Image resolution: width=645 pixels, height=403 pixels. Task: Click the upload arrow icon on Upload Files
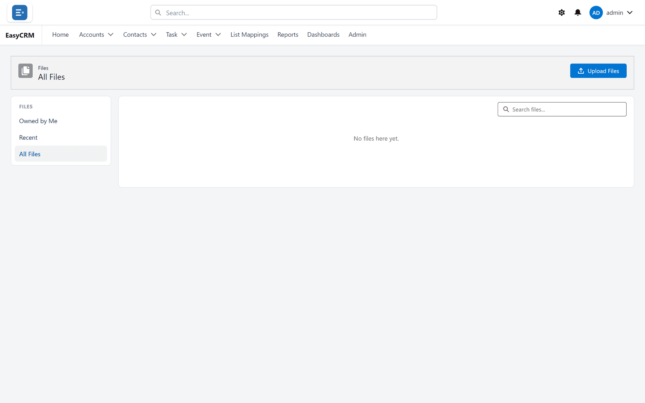[x=581, y=71]
